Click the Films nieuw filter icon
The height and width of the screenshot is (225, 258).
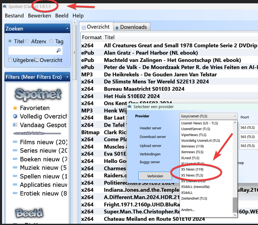[15, 142]
